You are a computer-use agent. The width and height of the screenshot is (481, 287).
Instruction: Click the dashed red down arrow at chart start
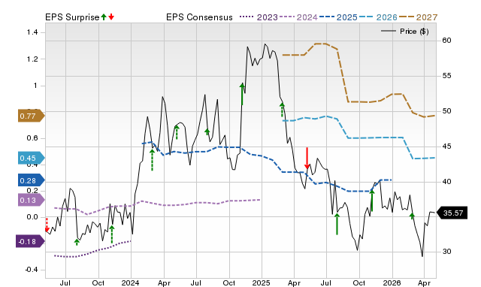click(x=47, y=225)
